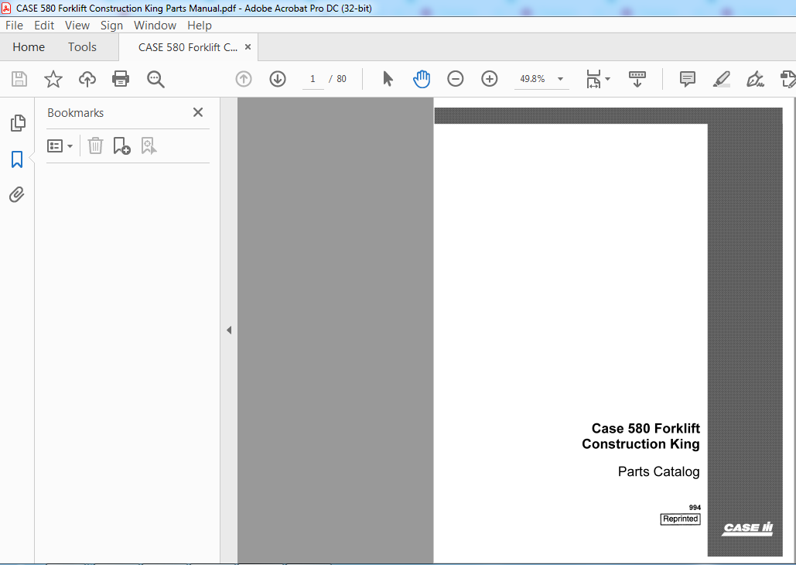Open share or send file icon
This screenshot has width=796, height=565.
(787, 79)
